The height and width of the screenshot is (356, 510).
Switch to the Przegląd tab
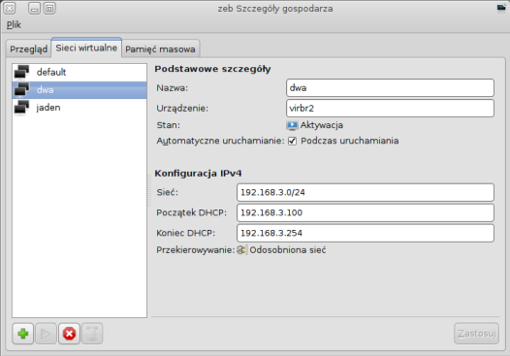pos(29,49)
